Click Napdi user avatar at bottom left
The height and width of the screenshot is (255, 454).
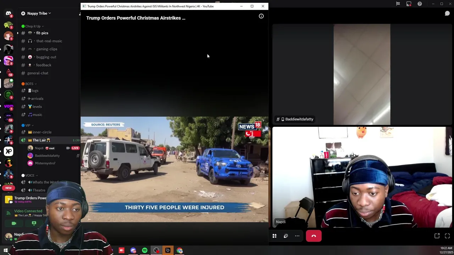click(x=8, y=237)
